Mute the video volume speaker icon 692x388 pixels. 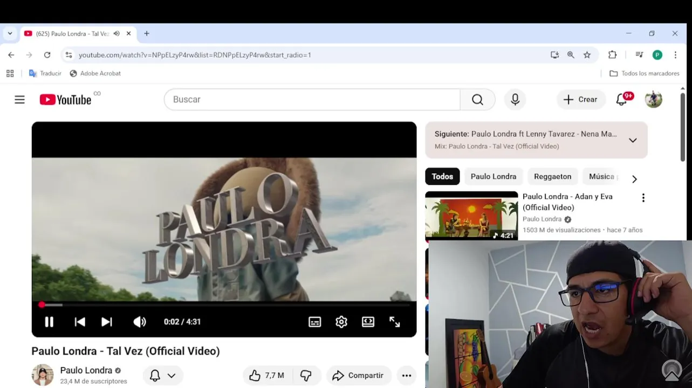[x=140, y=322]
